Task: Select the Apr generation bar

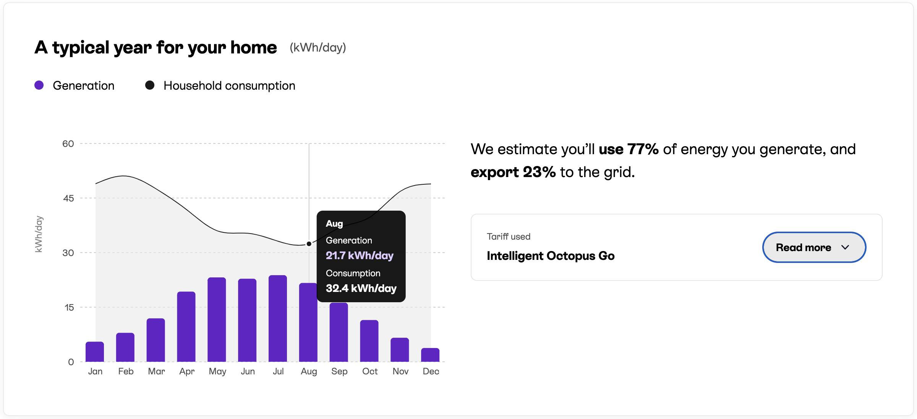Action: point(186,327)
